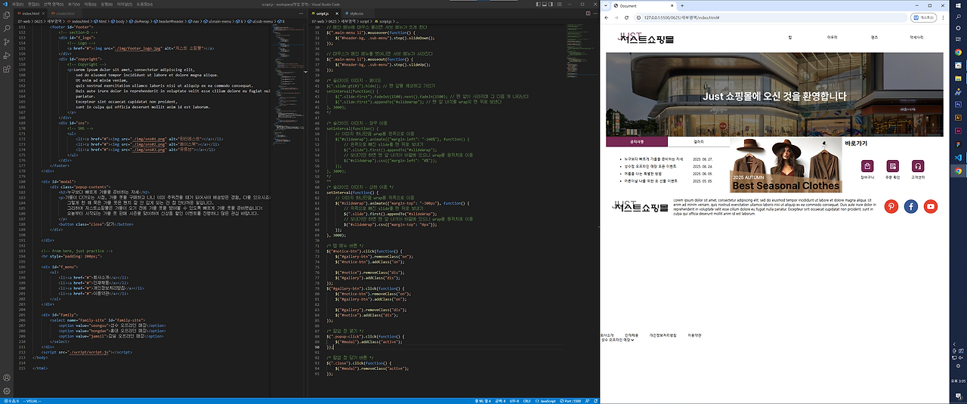Click the 아우터 navigation menu item

point(833,37)
